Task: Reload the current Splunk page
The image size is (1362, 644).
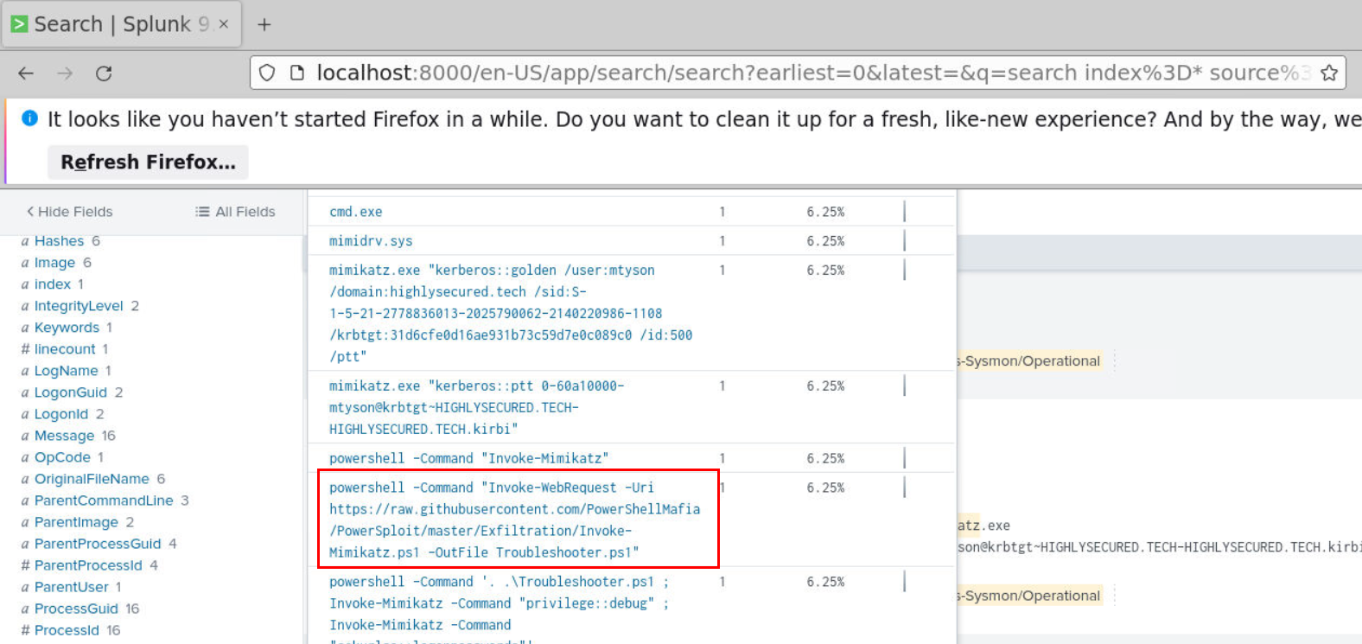Action: (x=104, y=73)
